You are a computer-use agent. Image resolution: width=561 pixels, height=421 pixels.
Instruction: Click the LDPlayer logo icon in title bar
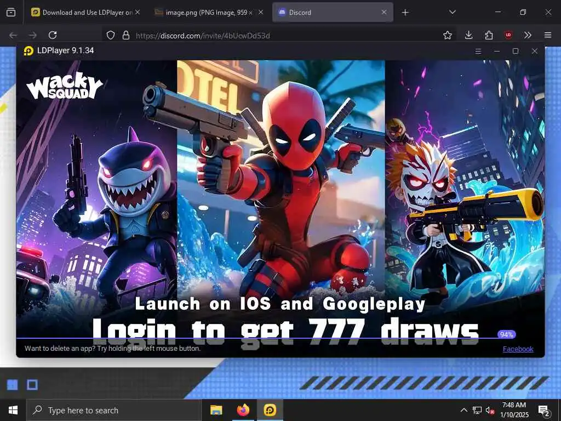[x=28, y=51]
